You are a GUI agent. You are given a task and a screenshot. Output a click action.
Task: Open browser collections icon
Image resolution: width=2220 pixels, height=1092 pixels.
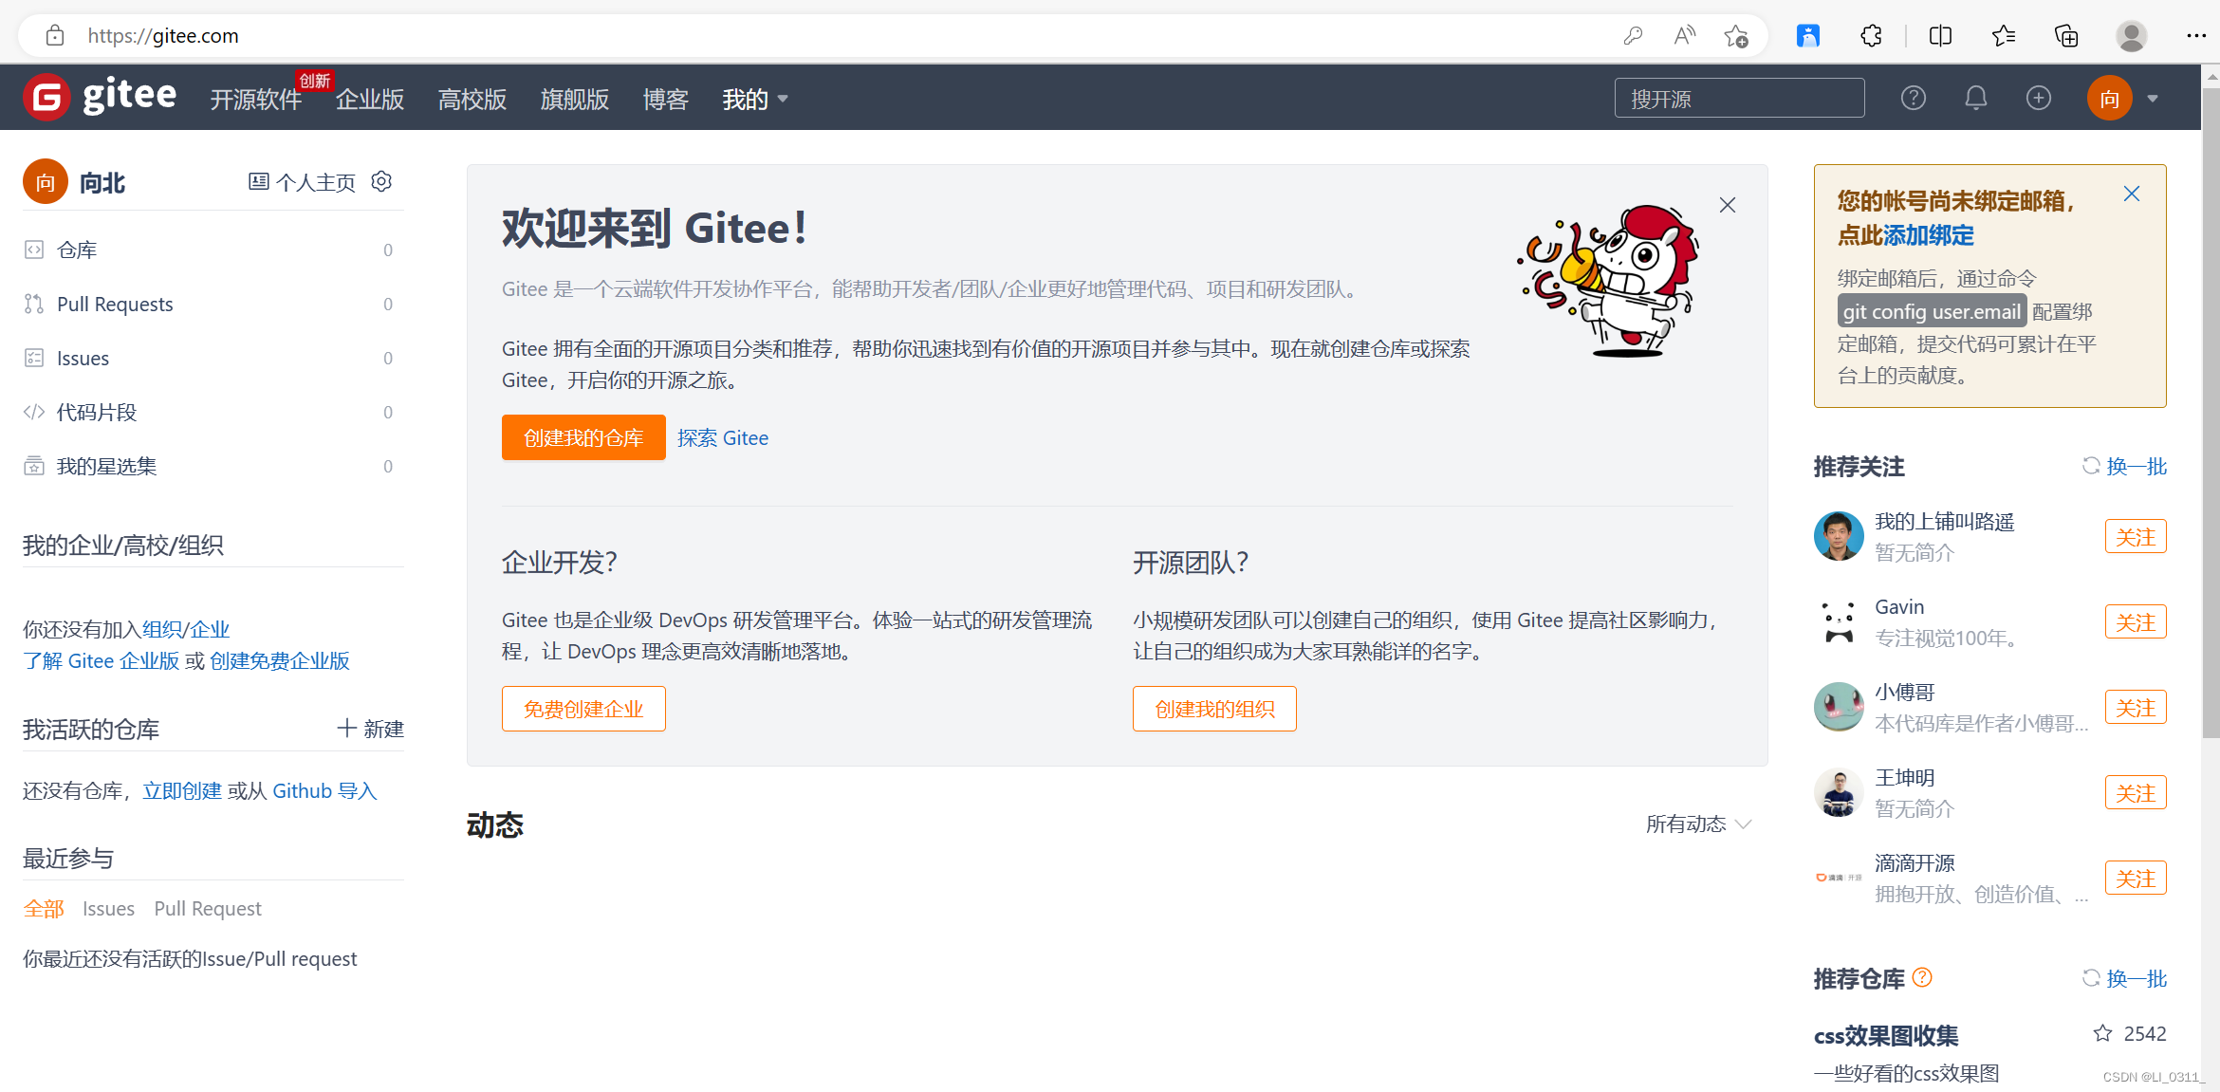tap(2066, 36)
